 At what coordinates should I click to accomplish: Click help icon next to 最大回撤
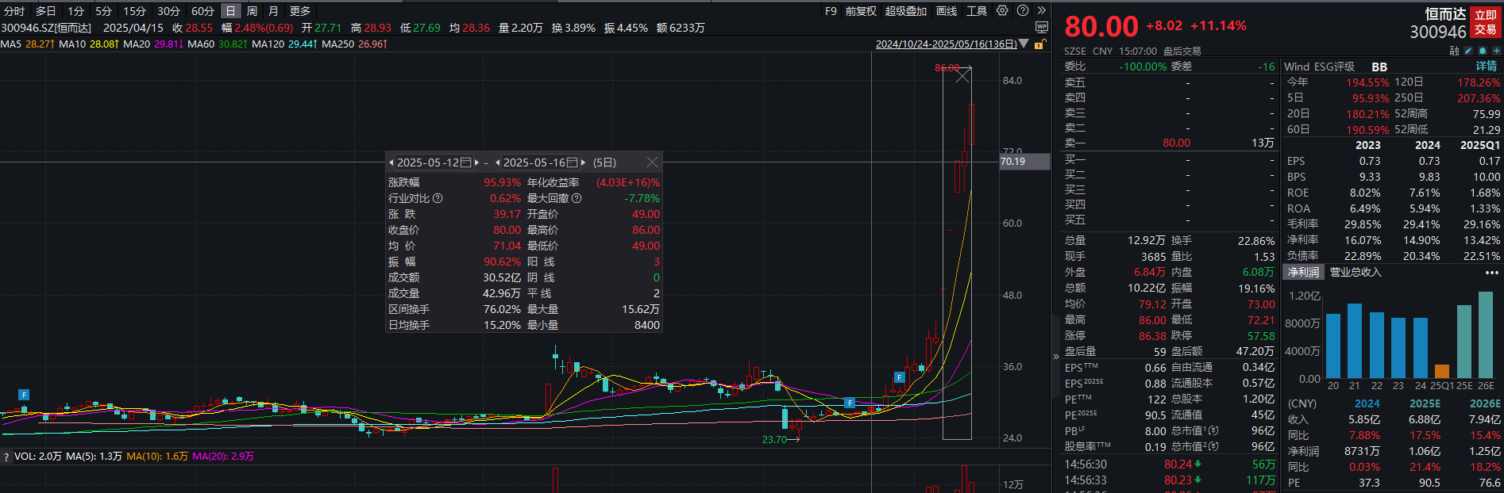pos(577,198)
